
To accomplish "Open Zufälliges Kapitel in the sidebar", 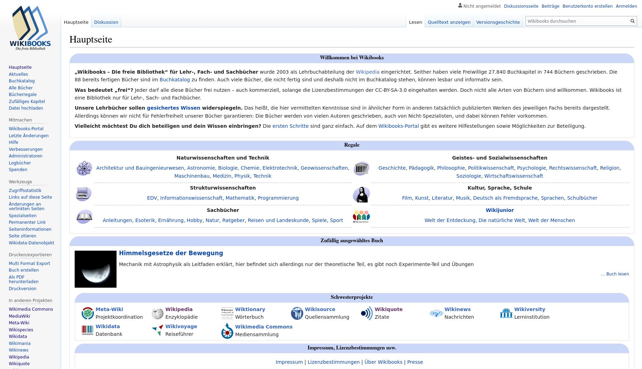I will point(27,102).
